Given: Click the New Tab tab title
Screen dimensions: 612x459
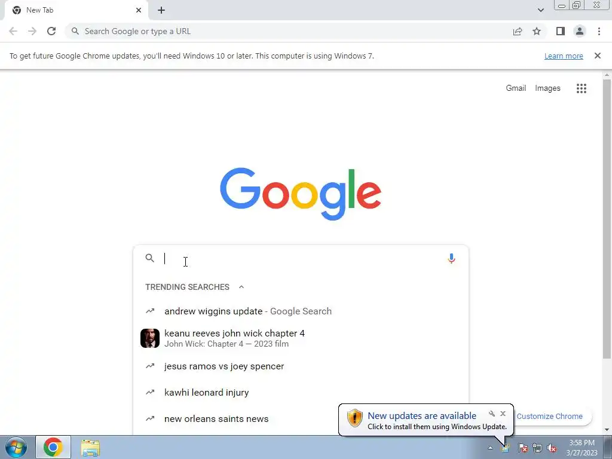Looking at the screenshot, I should click(40, 10).
